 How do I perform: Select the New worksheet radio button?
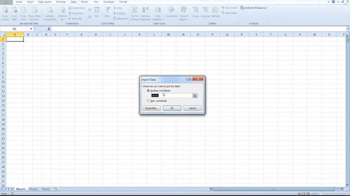148,101
